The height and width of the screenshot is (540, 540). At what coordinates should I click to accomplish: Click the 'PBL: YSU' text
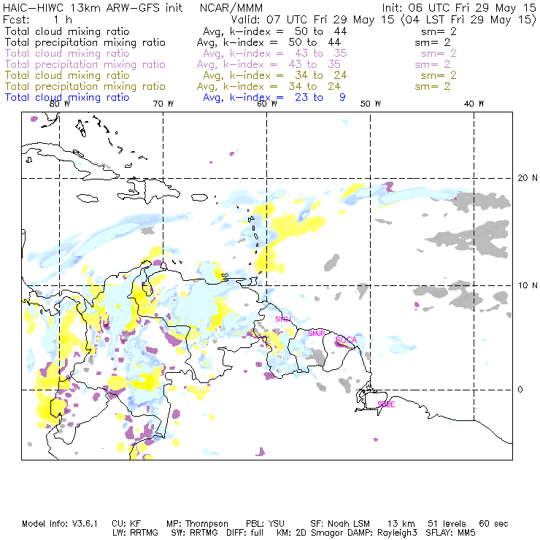coord(265,524)
